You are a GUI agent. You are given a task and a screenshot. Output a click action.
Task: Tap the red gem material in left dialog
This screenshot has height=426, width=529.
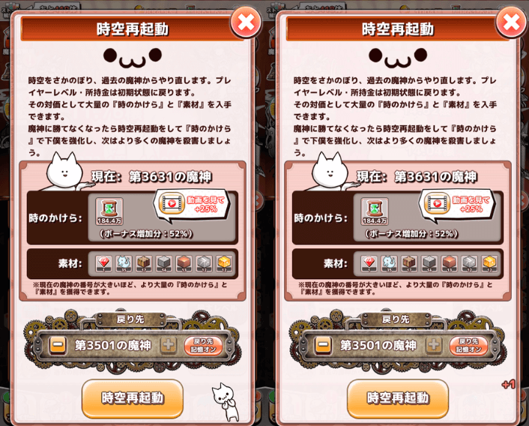103,263
